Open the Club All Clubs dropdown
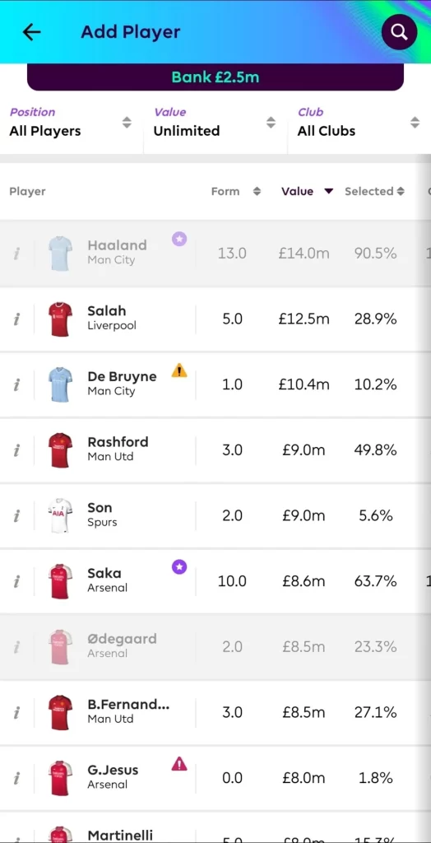 coord(359,123)
